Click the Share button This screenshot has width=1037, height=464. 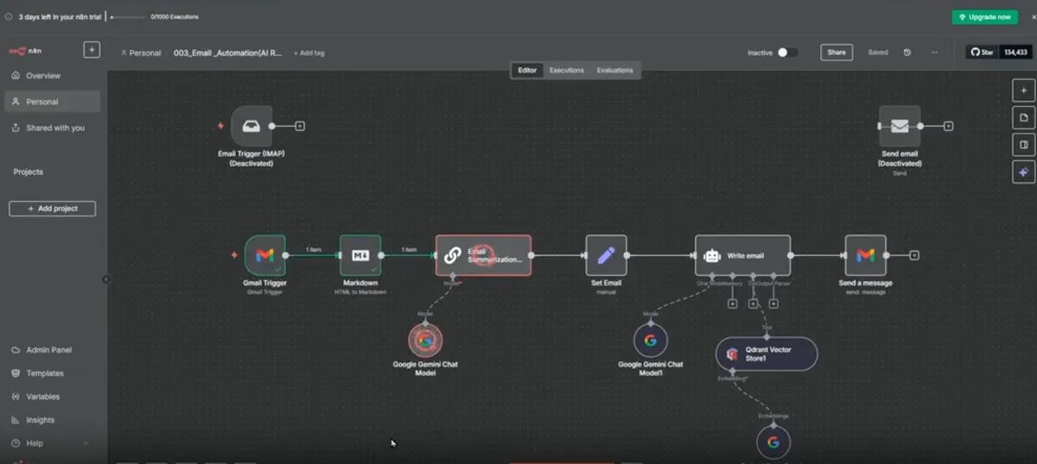(837, 53)
